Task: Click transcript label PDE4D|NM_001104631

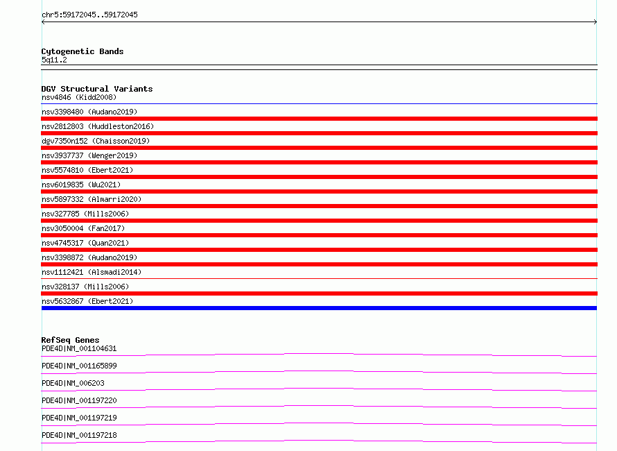Action: [x=79, y=348]
